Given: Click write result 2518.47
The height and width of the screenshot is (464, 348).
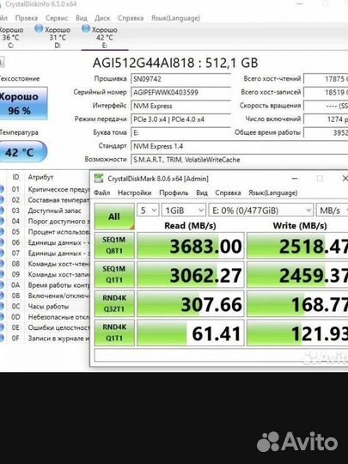Looking at the screenshot, I should coord(297,245).
